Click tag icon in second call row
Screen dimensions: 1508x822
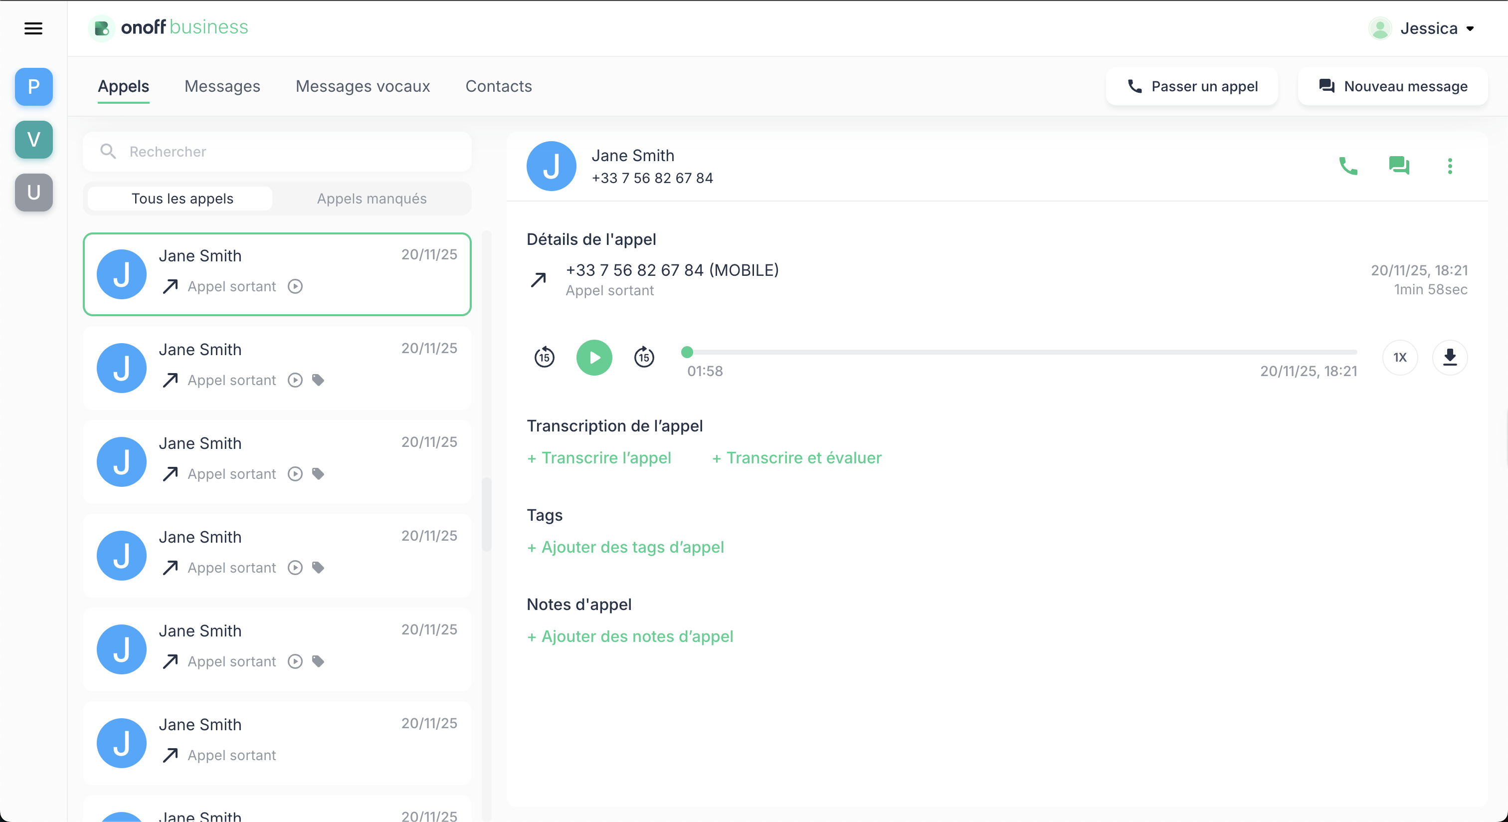[x=318, y=380]
